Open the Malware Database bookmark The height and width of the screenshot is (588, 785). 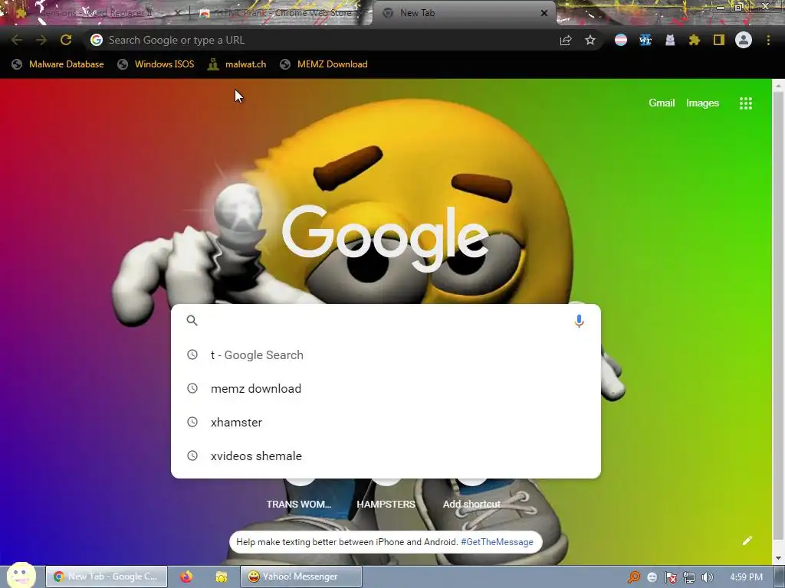coord(58,64)
